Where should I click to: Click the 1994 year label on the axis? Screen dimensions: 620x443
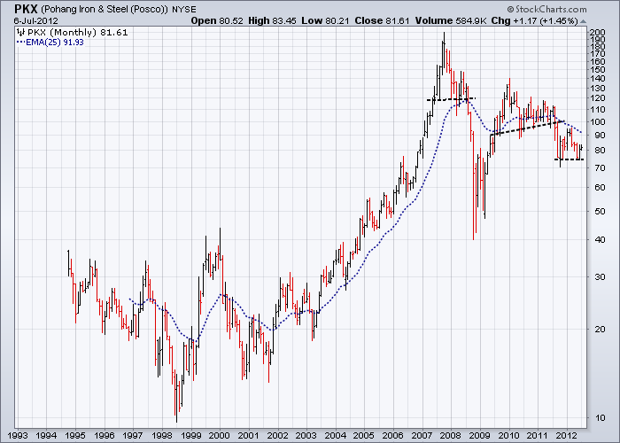(46, 436)
